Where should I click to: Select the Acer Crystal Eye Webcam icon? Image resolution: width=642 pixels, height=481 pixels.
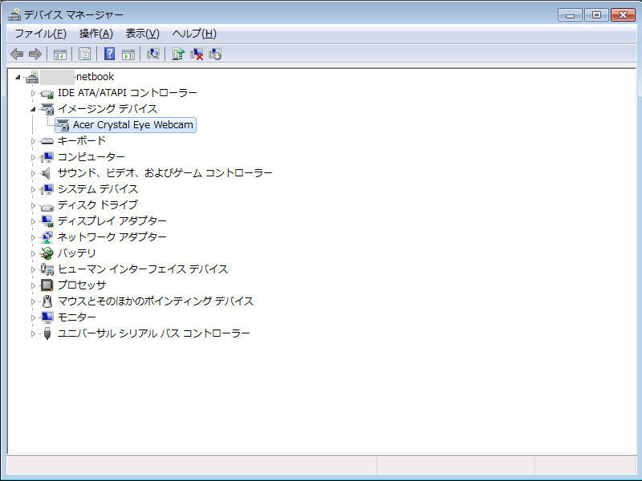coord(63,125)
